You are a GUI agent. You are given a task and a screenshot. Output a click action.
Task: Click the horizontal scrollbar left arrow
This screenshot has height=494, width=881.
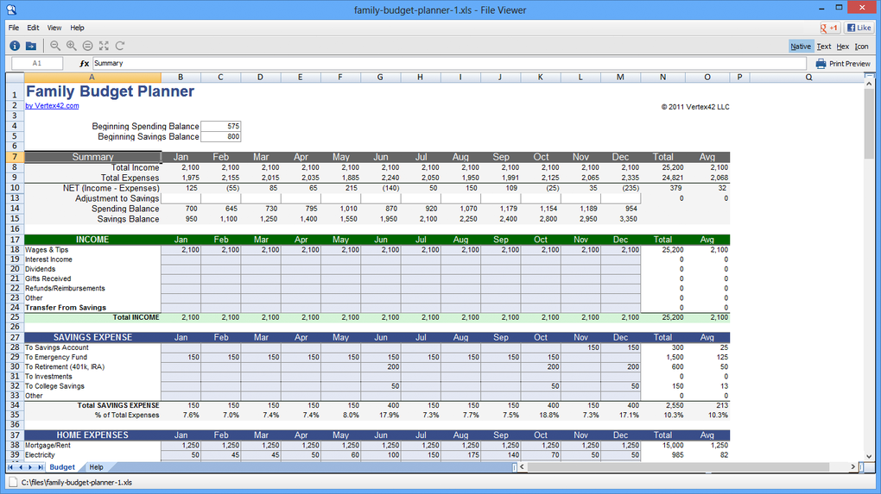tap(522, 466)
